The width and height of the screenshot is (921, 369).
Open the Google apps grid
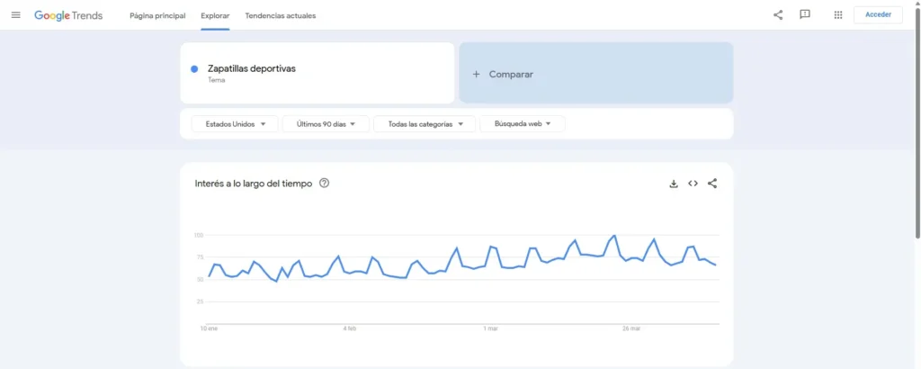click(x=838, y=15)
